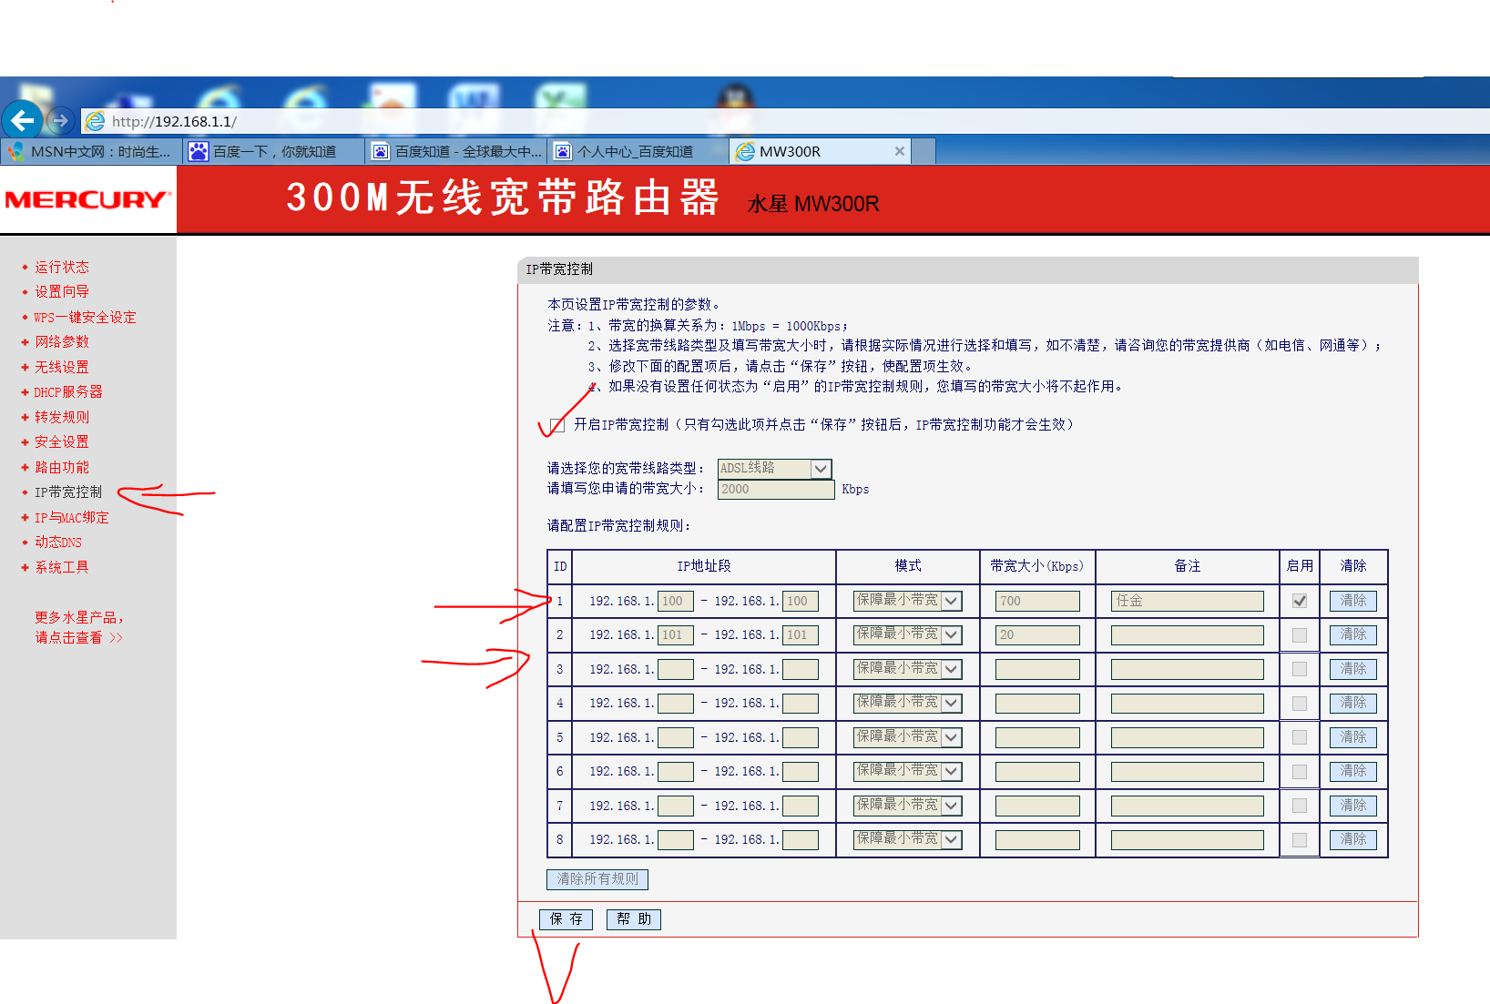Image resolution: width=1490 pixels, height=1004 pixels.
Task: Open the new tab button
Action: pos(924,151)
